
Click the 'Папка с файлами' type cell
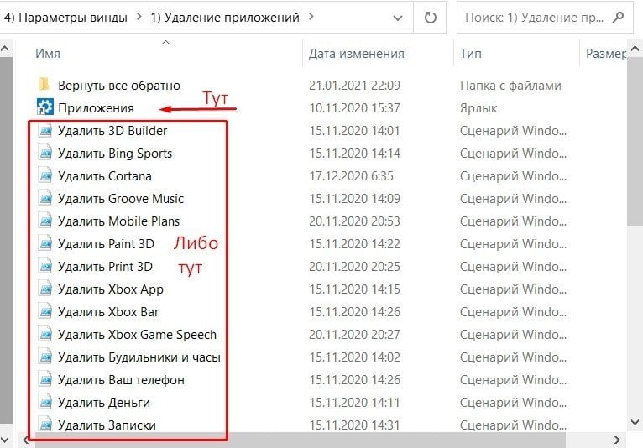[x=510, y=86]
